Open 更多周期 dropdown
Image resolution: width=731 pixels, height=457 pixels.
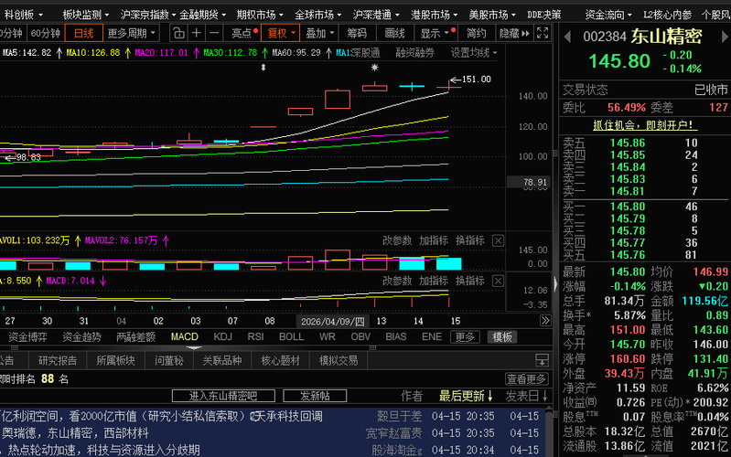point(132,34)
